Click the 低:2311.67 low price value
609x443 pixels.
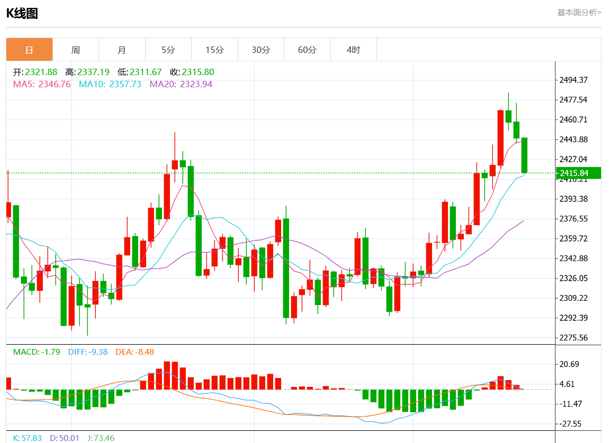click(x=139, y=72)
